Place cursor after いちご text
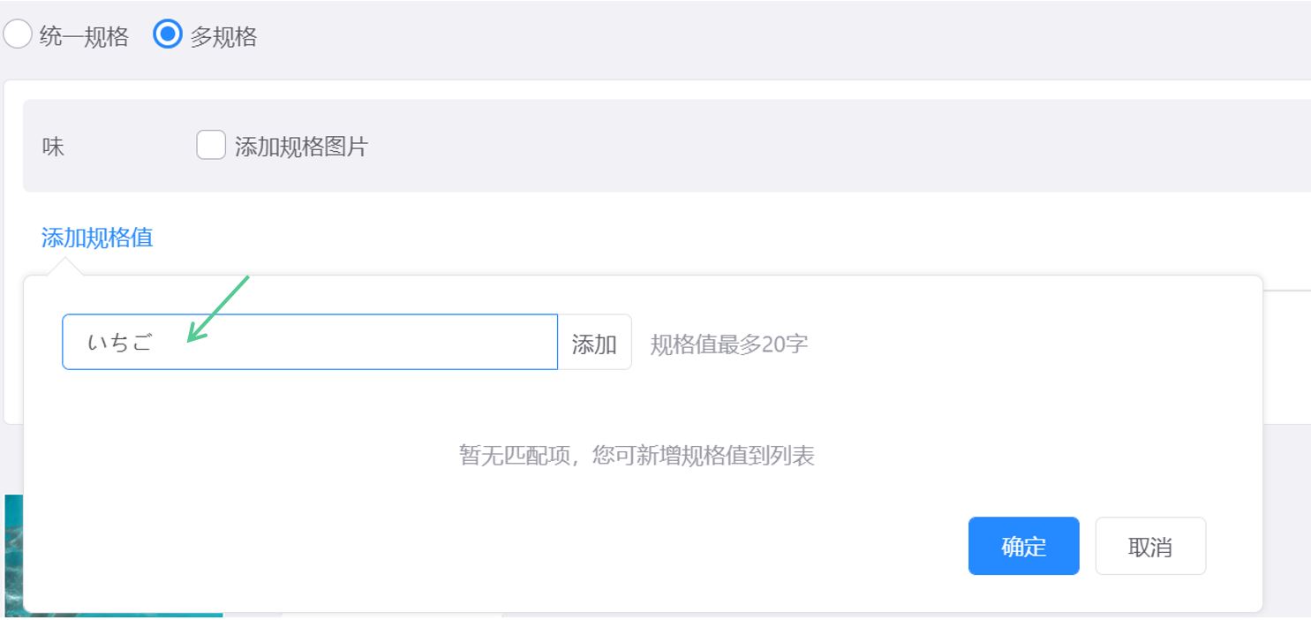Screen dimensions: 1311x620 [x=156, y=343]
